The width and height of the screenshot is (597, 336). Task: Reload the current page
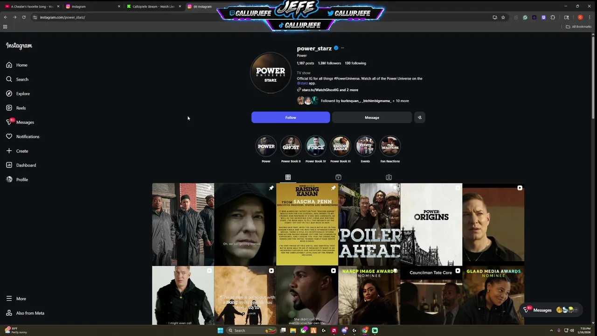24,17
